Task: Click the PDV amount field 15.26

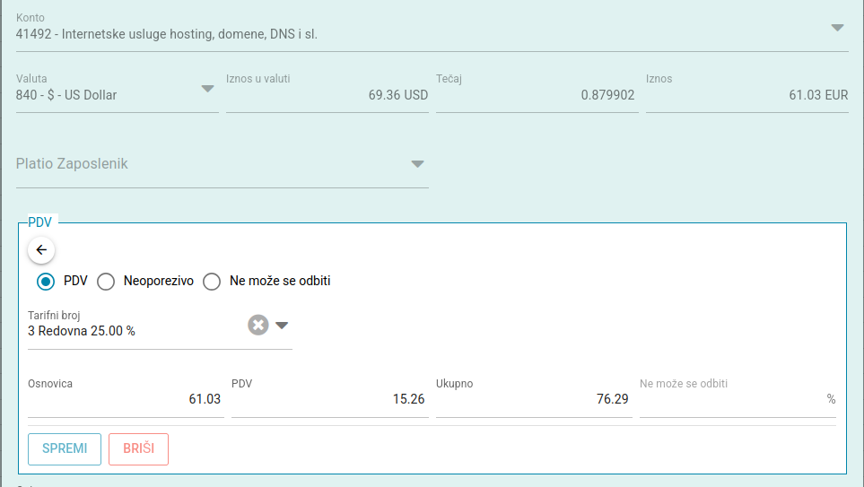Action: [327, 400]
